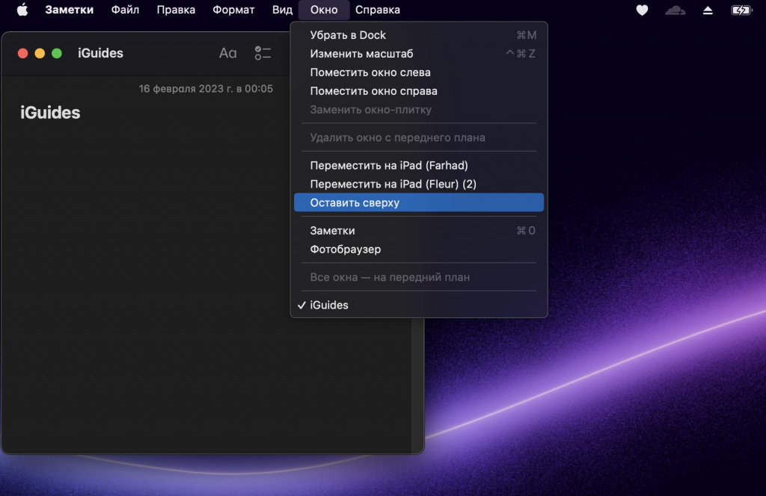The height and width of the screenshot is (496, 766).
Task: Click the iGuides note title text
Action: (x=50, y=113)
